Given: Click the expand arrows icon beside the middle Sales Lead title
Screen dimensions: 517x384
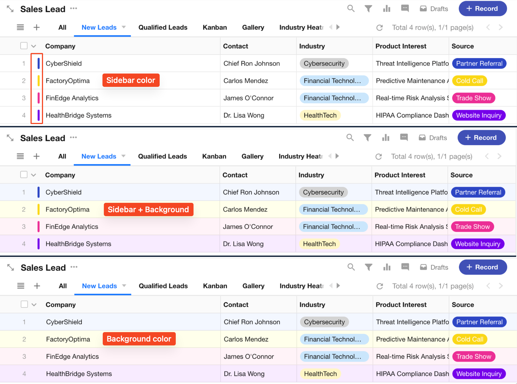Looking at the screenshot, I should (10, 138).
